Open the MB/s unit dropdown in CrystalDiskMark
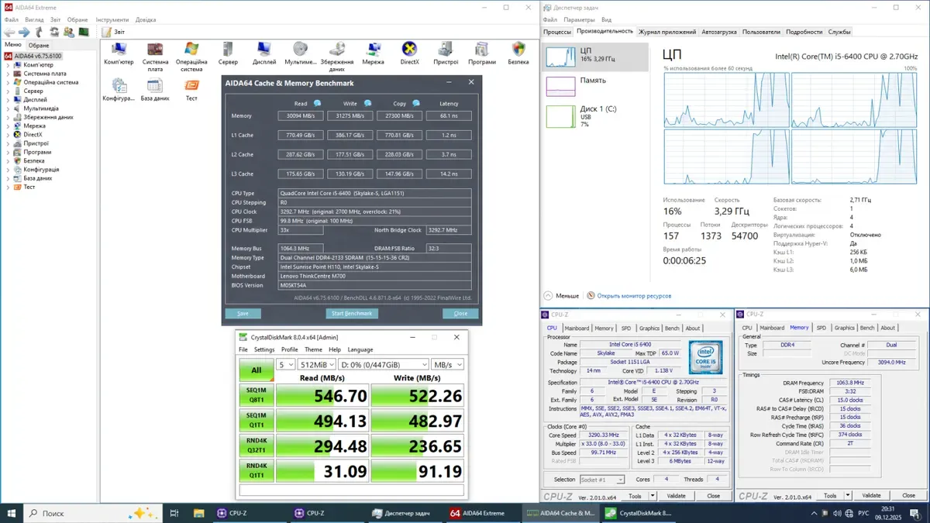This screenshot has width=930, height=523. click(448, 364)
